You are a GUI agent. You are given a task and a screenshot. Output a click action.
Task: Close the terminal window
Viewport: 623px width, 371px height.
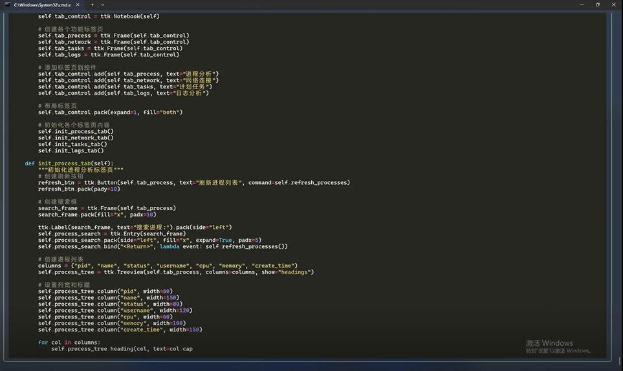613,5
